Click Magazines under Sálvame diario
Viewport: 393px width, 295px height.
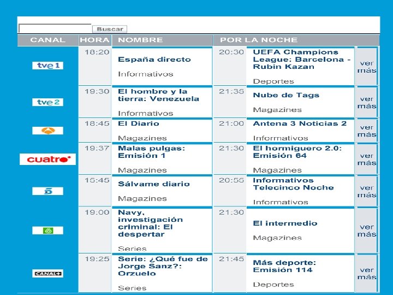click(x=142, y=199)
